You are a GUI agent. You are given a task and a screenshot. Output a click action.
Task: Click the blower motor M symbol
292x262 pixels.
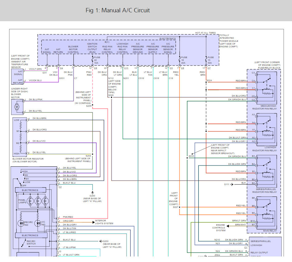coord(17,107)
